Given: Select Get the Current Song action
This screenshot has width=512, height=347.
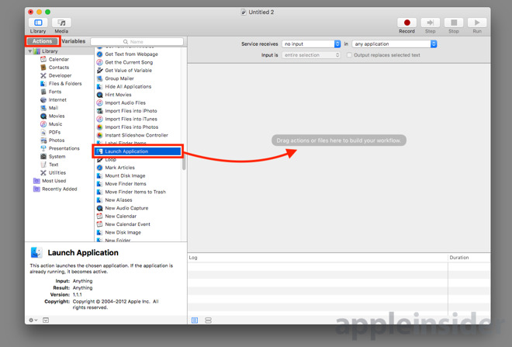Looking at the screenshot, I should point(129,62).
